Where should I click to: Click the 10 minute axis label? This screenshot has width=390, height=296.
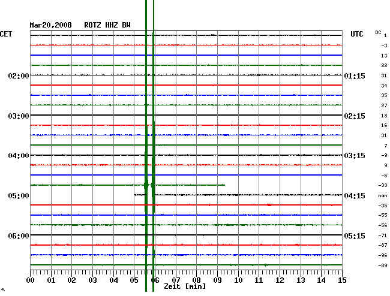[238, 280]
